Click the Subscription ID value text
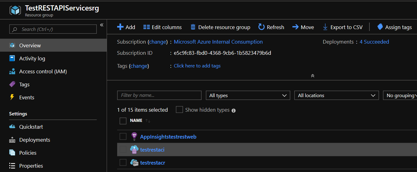 click(x=222, y=53)
